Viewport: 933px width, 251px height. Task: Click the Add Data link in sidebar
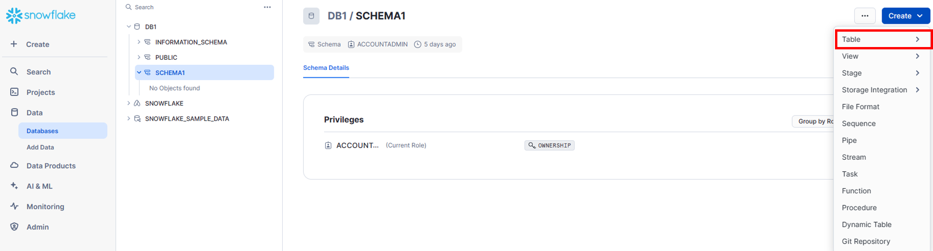tap(40, 147)
